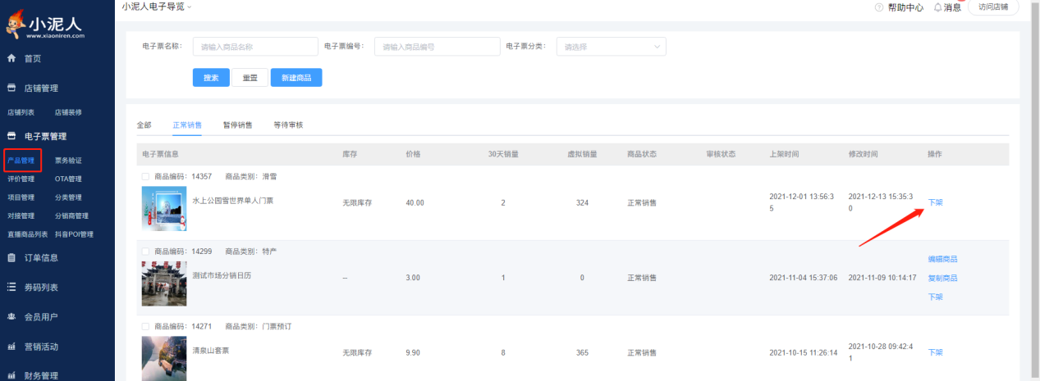Click the 新建商品 button

pyautogui.click(x=296, y=77)
